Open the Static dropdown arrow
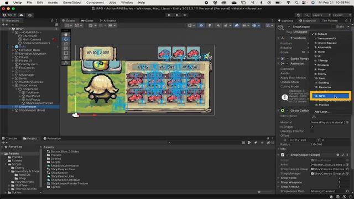354x199 pixels. pyautogui.click(x=348, y=27)
